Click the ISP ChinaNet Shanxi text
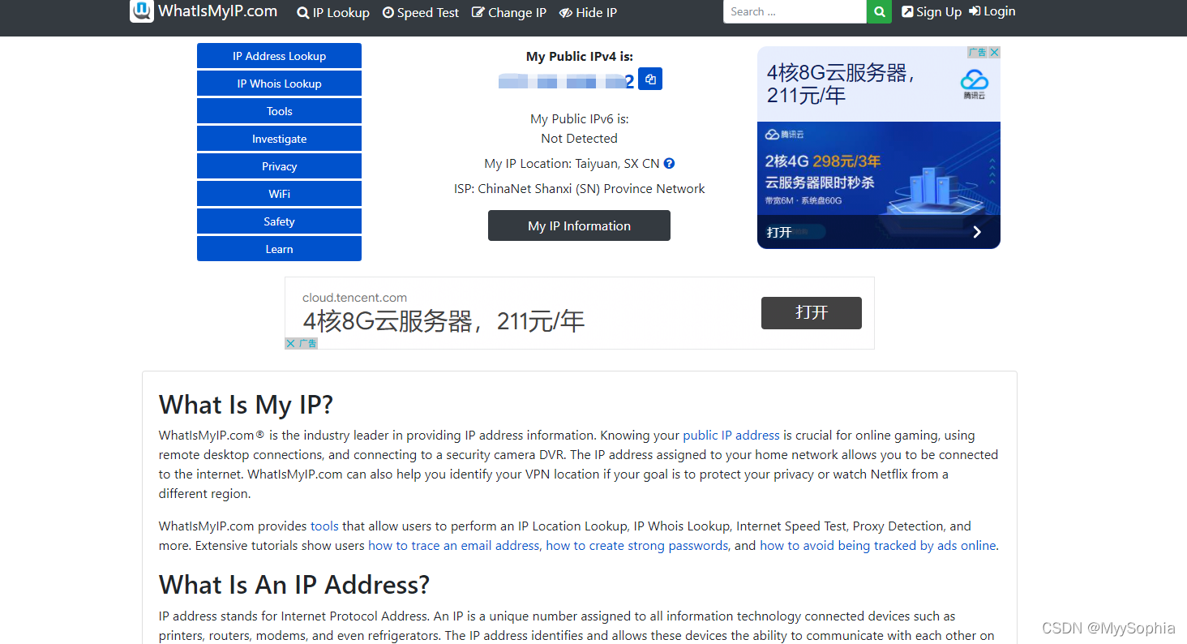This screenshot has height=644, width=1187. click(x=579, y=188)
